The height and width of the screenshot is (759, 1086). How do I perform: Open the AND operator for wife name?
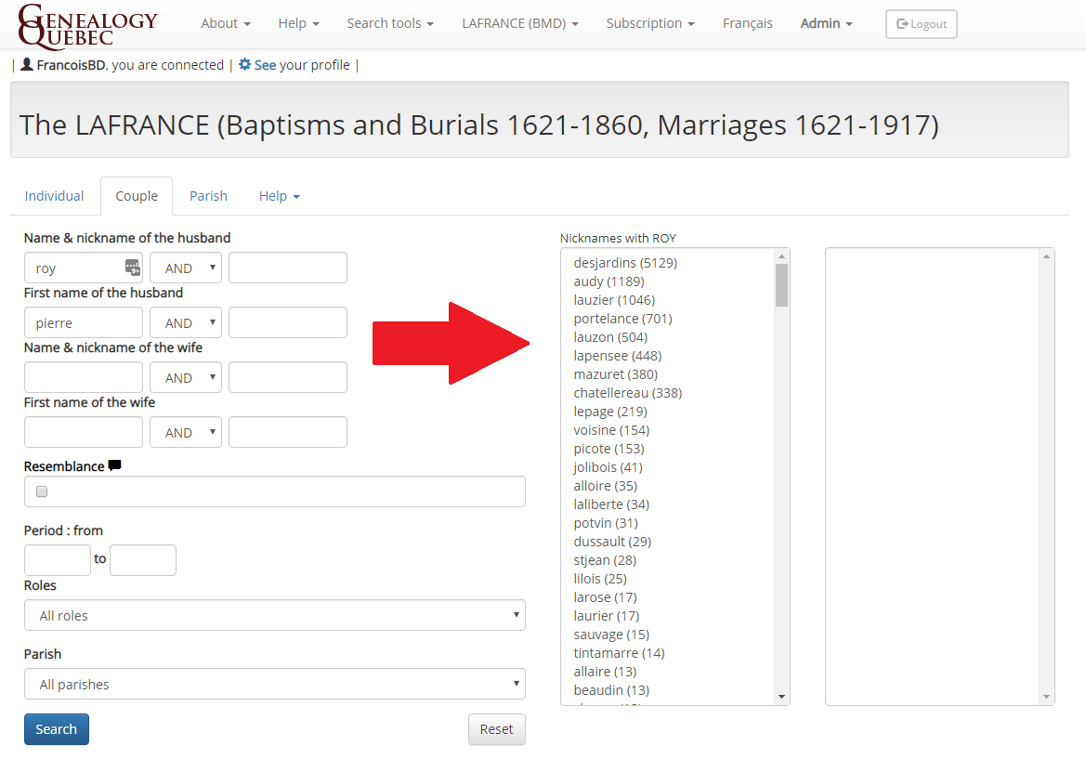(186, 377)
